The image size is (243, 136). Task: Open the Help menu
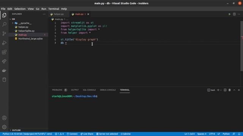tap(64, 9)
